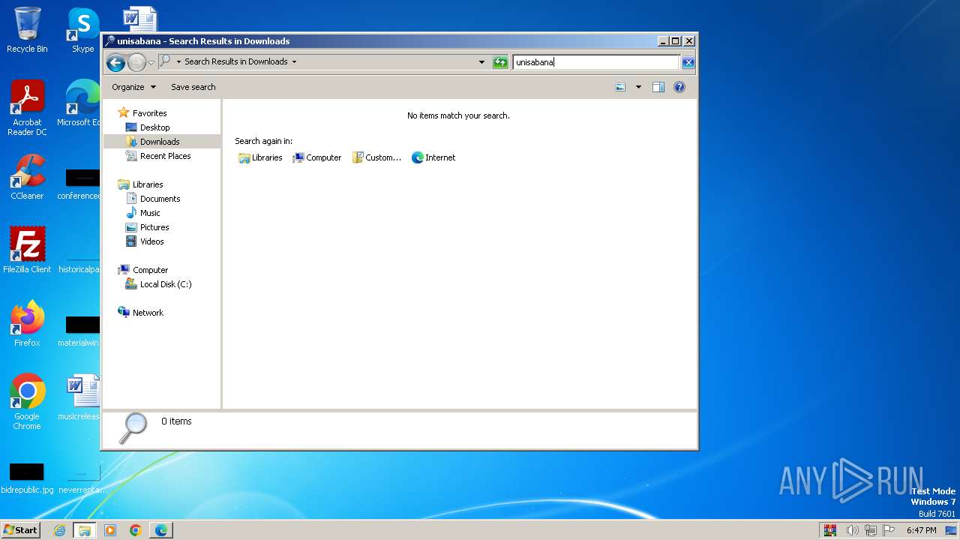Choose Custom search location
960x540 pixels.
(x=376, y=157)
